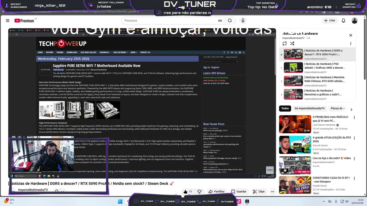This screenshot has height=206, width=367.
Task: Open the playlist three-dot options menu
Action: (x=351, y=43)
